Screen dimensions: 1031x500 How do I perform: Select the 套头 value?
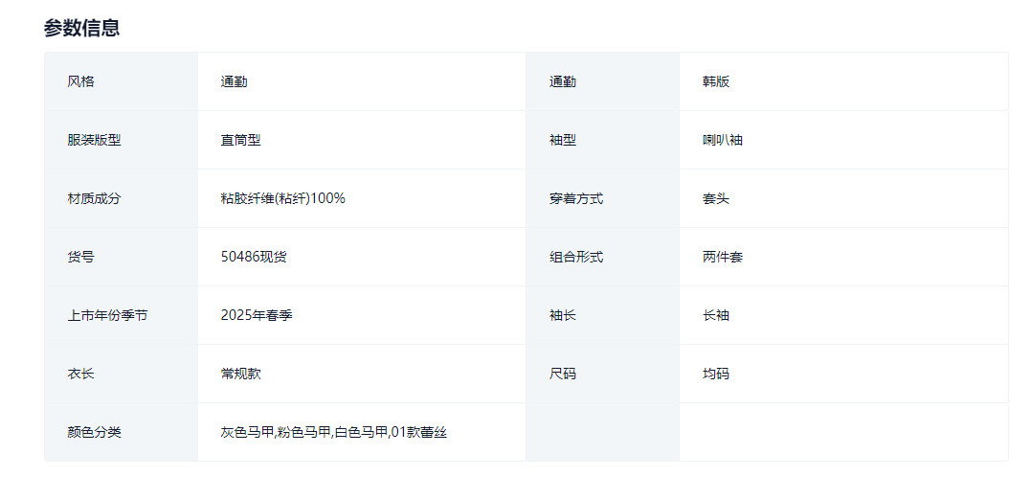pyautogui.click(x=716, y=198)
